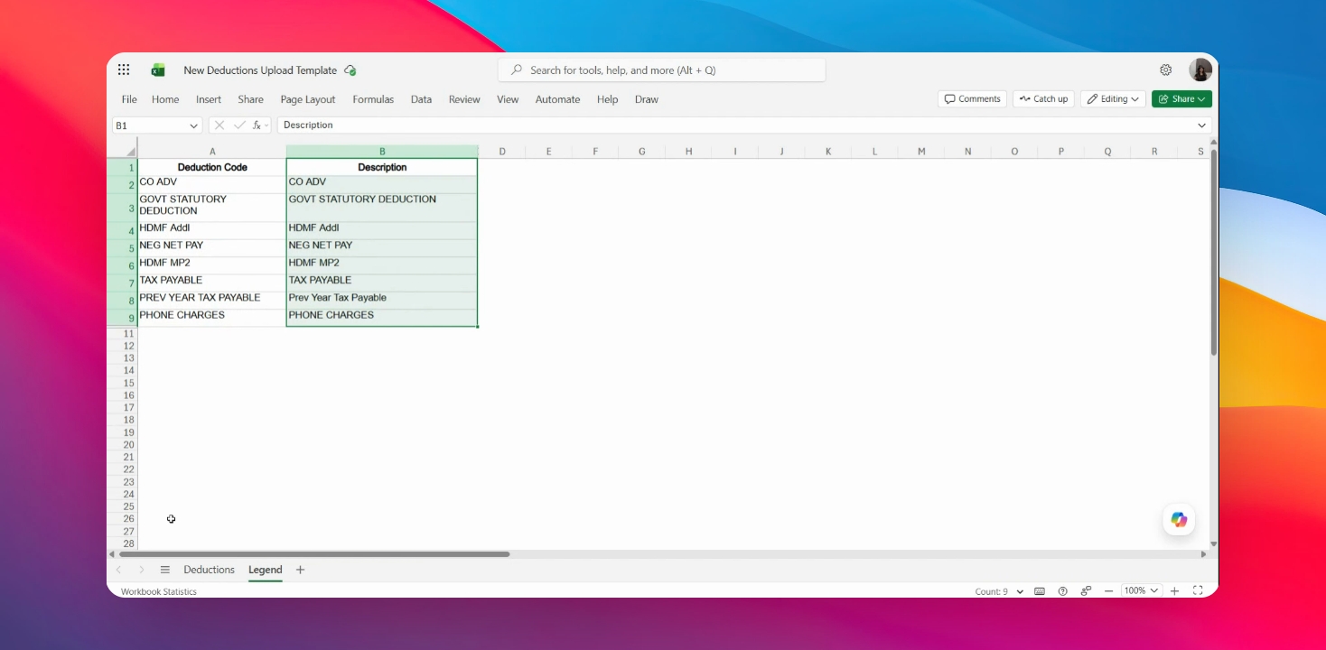The height and width of the screenshot is (650, 1326).
Task: Open the Page Layout ribbon tab
Action: point(308,99)
